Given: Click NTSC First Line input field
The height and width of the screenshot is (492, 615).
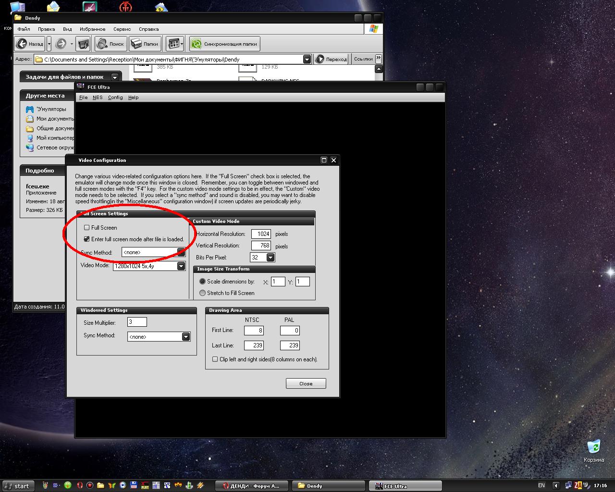Looking at the screenshot, I should 254,331.
